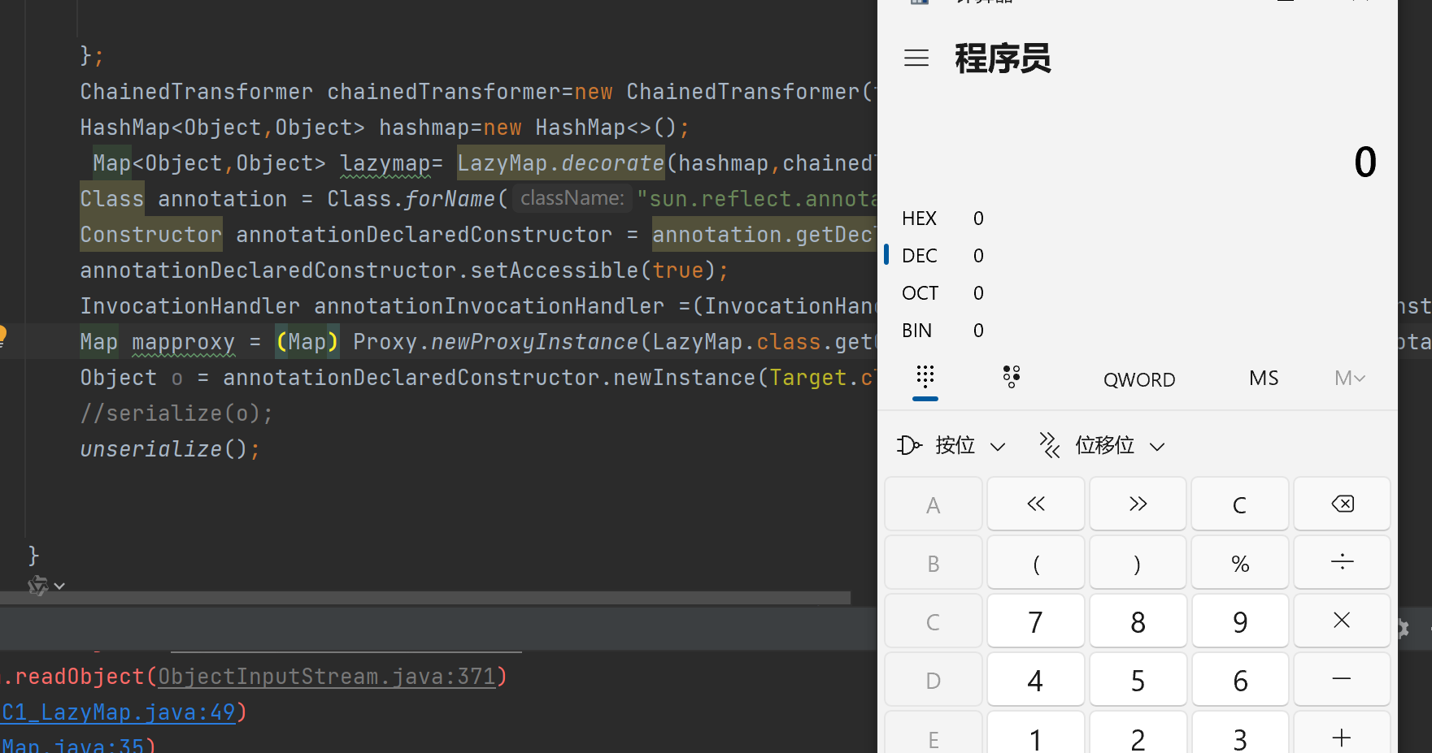Click the backspace delete icon
This screenshot has height=753, width=1432.
1342,504
